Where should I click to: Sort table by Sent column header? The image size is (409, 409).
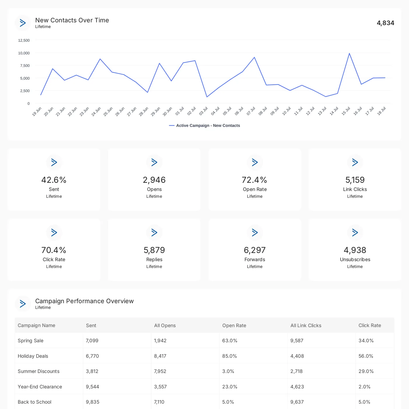click(91, 325)
